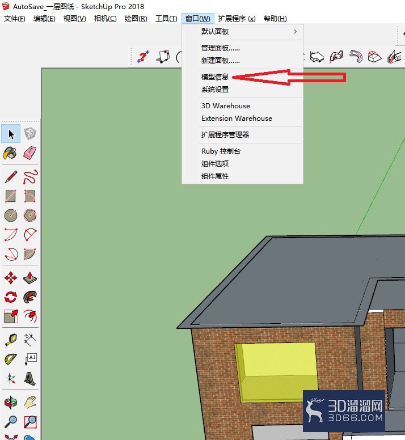Open the 工具(T) menu
The width and height of the screenshot is (405, 440).
pyautogui.click(x=166, y=19)
